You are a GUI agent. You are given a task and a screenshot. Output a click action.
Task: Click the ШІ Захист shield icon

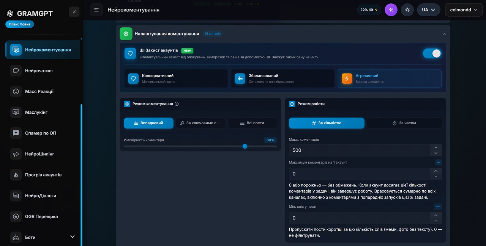click(x=130, y=53)
